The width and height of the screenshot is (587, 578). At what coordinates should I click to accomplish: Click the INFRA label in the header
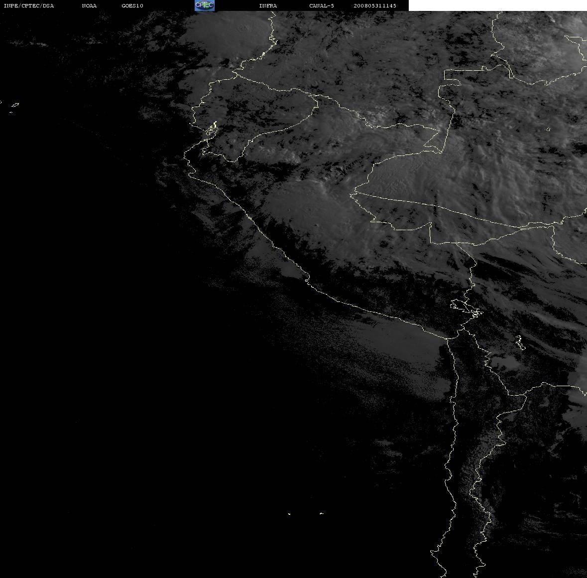coord(268,5)
